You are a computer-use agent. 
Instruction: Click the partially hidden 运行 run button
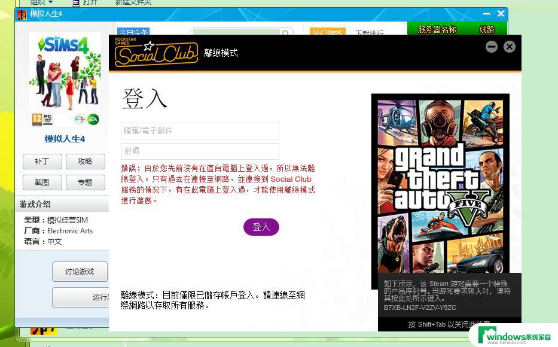click(81, 297)
